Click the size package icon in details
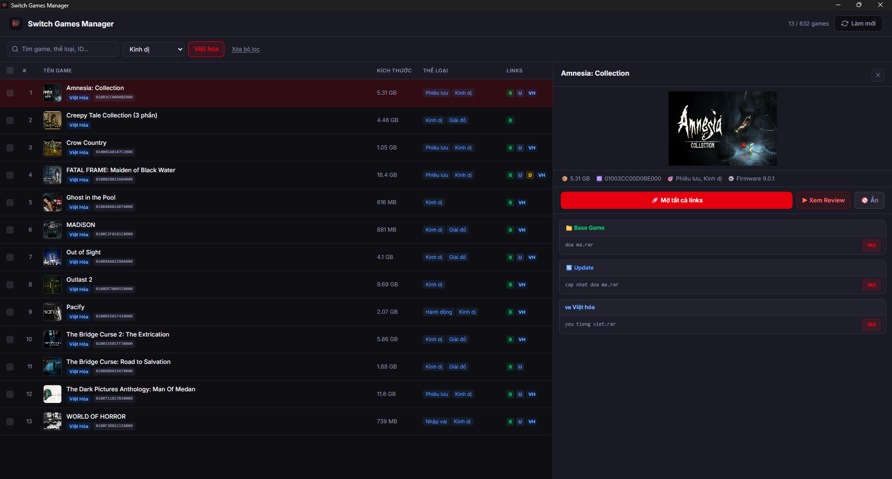This screenshot has width=892, height=479. click(565, 179)
